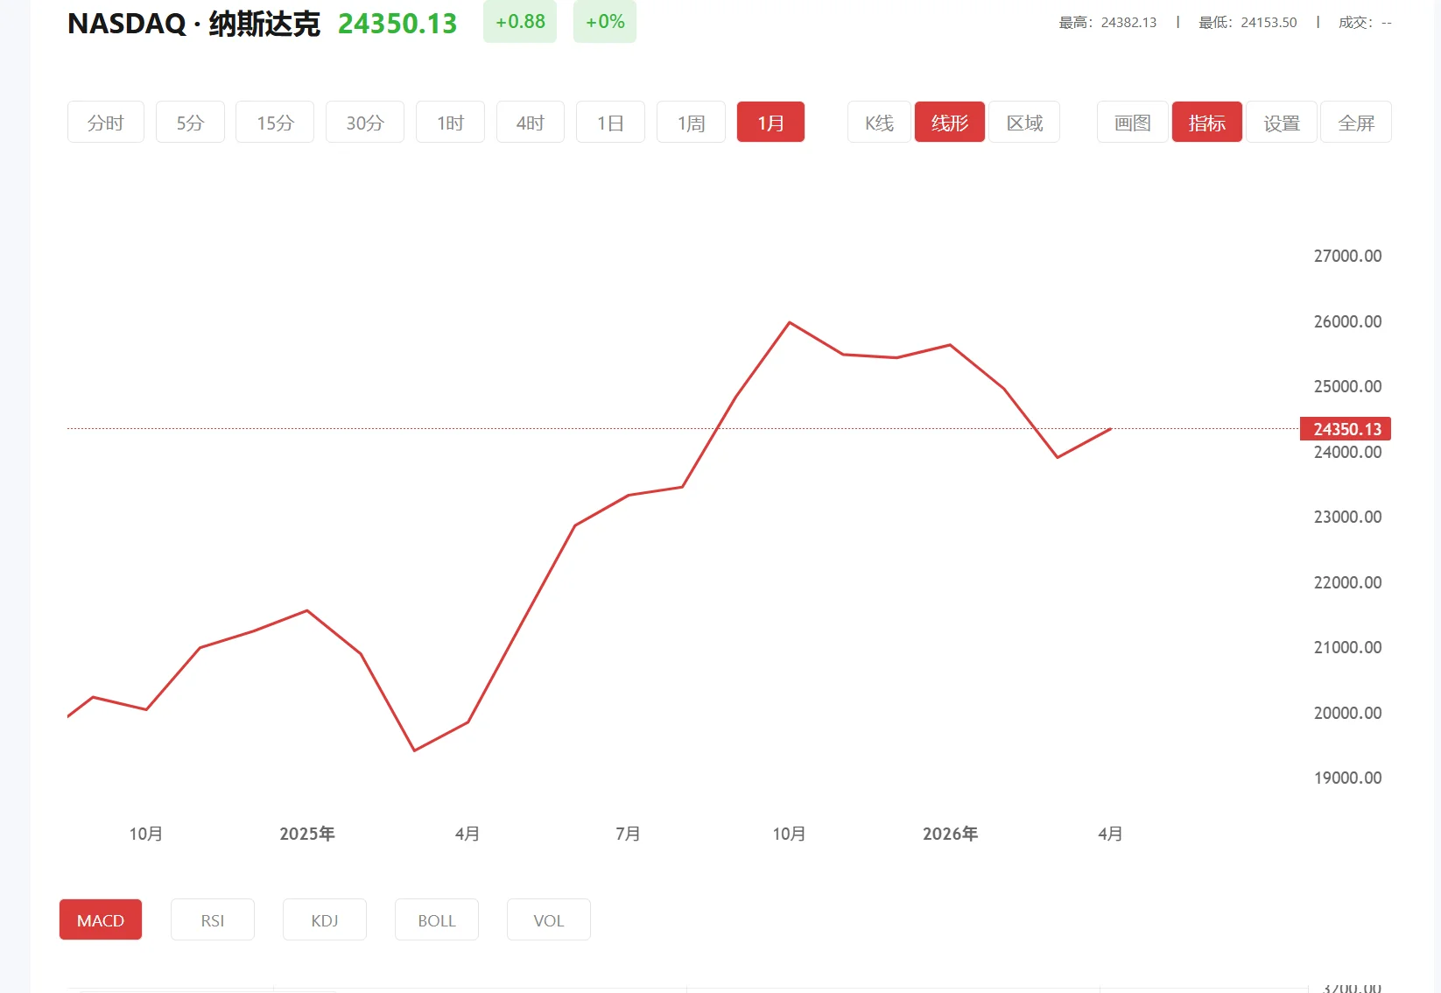Switch to the 分时 intraday tab

click(105, 122)
